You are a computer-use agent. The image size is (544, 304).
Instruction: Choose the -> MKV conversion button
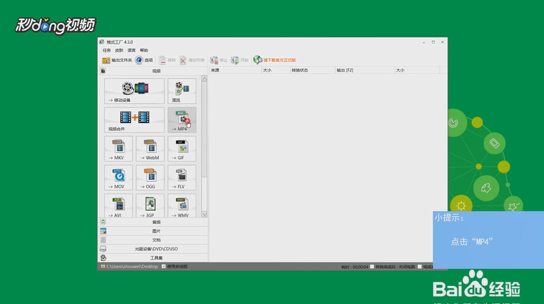click(119, 148)
